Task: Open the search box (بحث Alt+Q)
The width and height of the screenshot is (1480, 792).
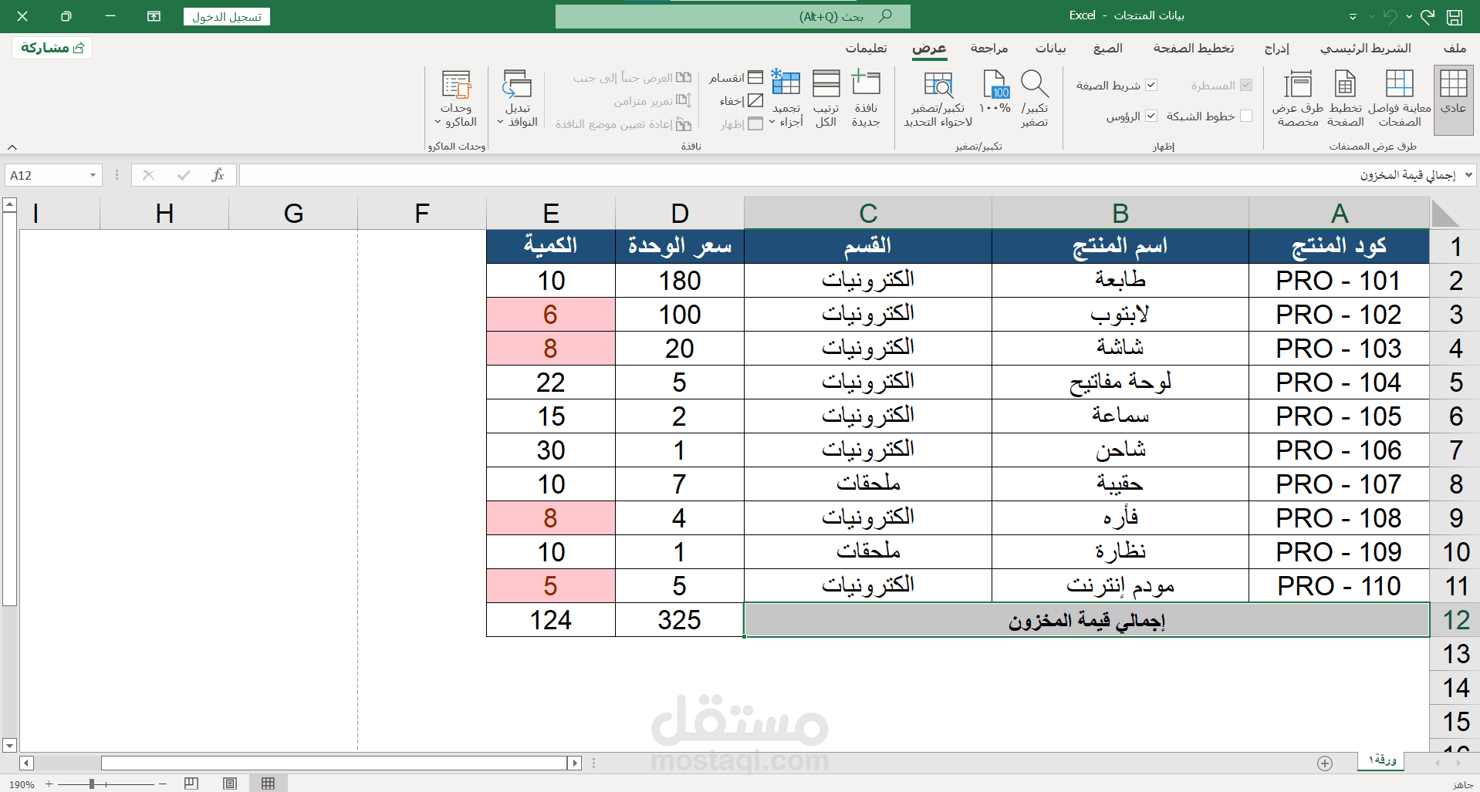Action: [x=732, y=16]
